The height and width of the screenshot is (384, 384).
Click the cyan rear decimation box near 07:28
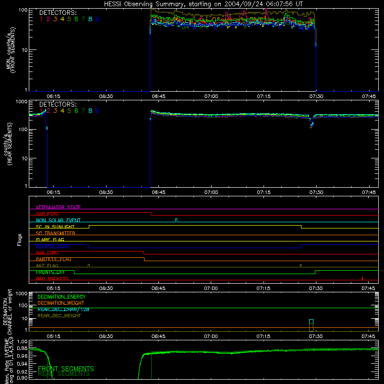311,322
